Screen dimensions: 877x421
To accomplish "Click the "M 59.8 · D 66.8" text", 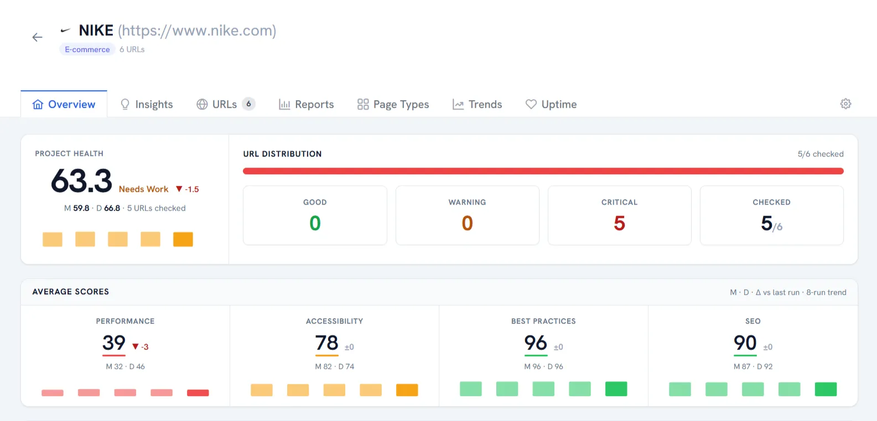I will [92, 208].
